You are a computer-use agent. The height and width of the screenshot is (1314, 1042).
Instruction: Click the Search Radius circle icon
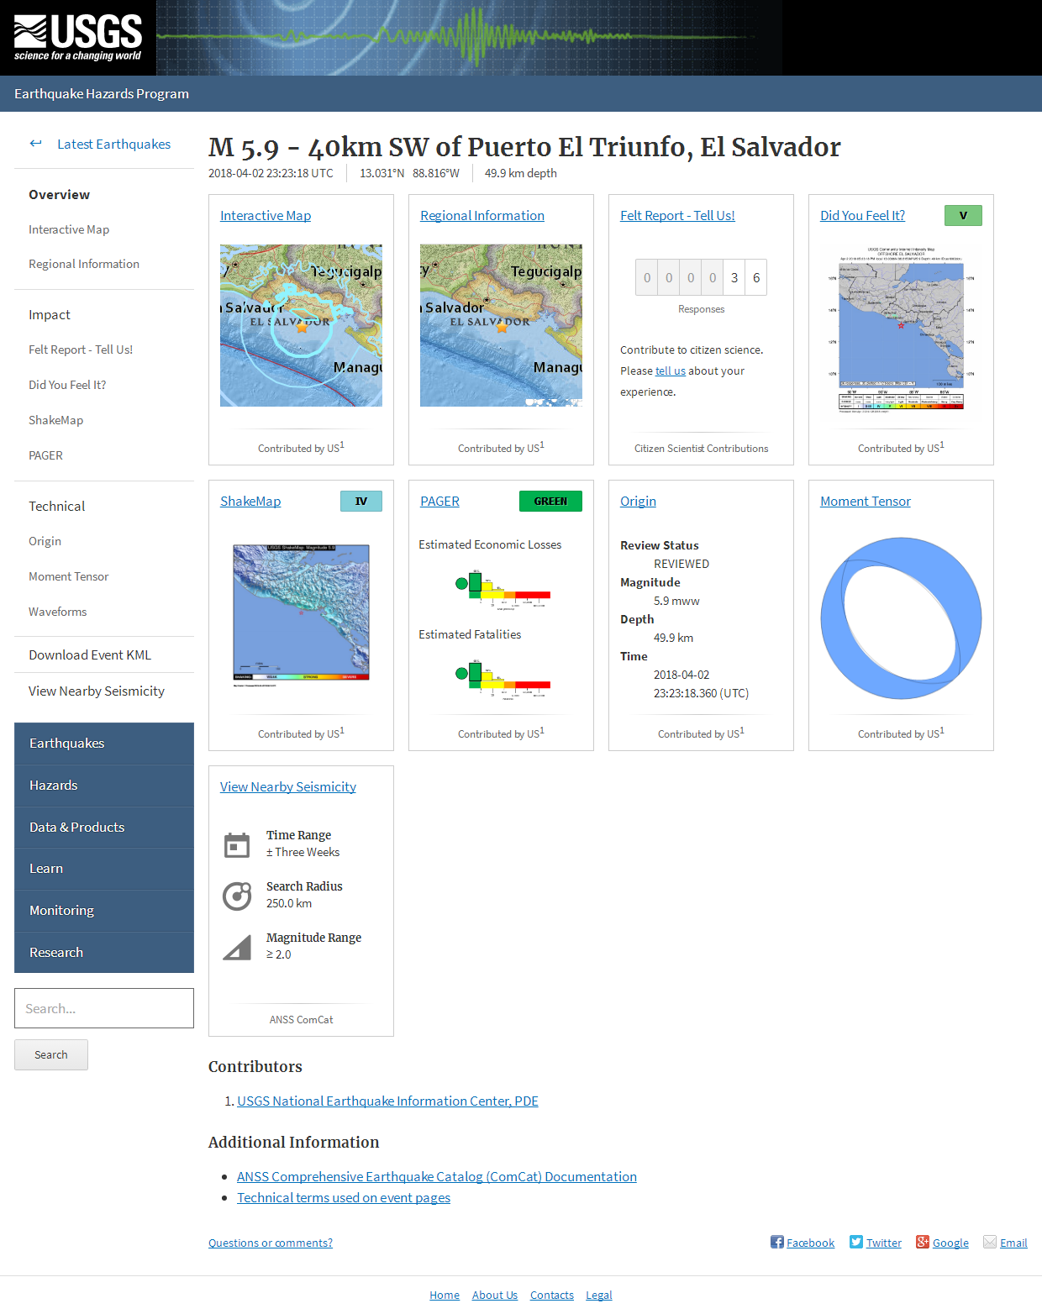[237, 896]
